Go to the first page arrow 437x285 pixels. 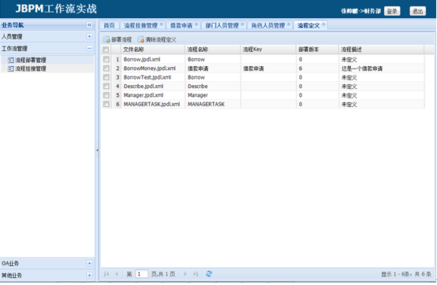106,274
